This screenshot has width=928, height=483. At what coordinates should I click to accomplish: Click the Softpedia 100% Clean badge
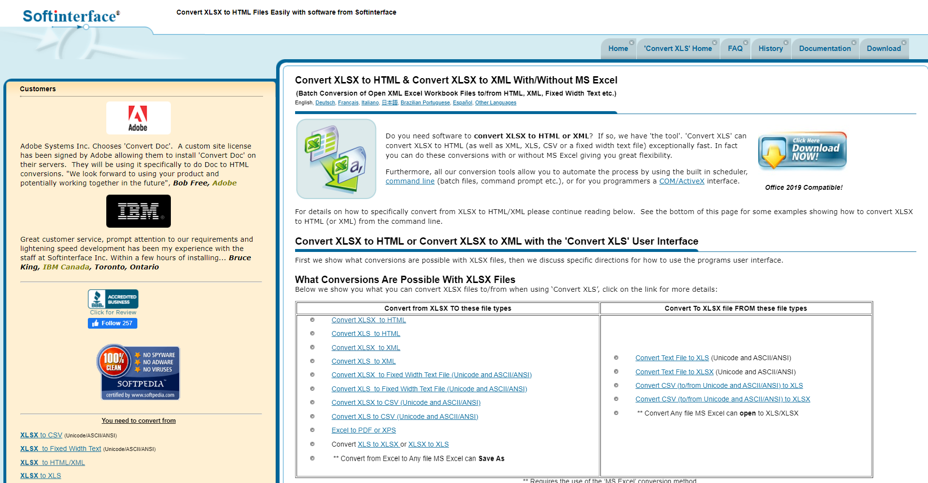[x=139, y=372]
